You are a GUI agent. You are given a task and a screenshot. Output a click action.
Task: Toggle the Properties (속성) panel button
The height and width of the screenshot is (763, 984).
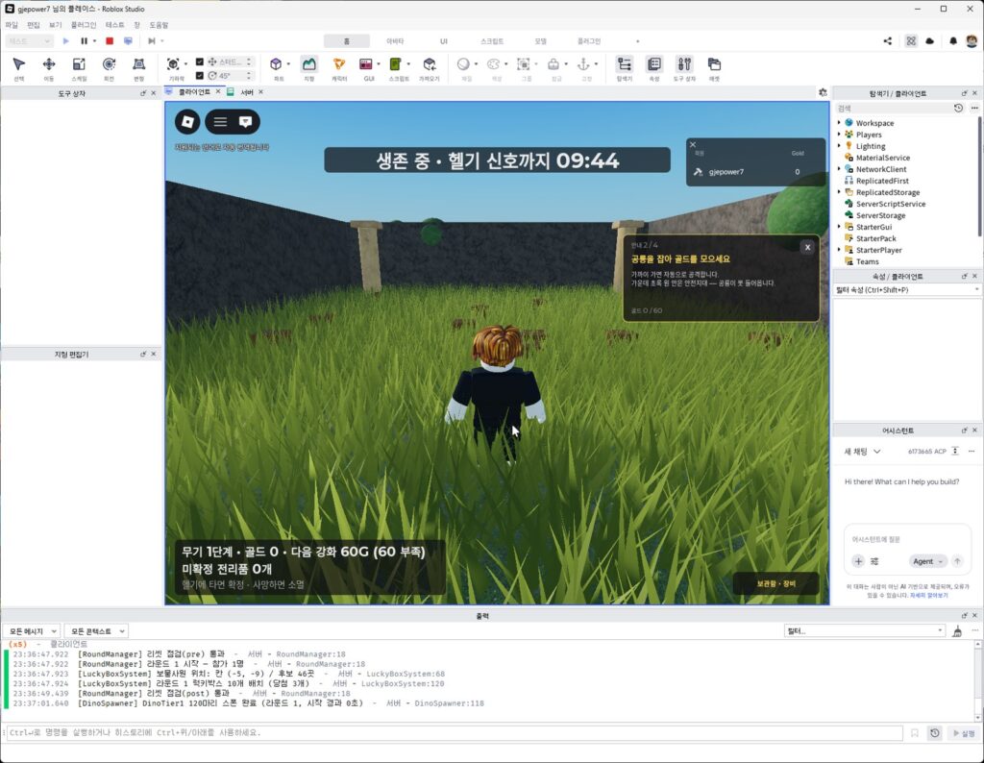[x=653, y=68]
